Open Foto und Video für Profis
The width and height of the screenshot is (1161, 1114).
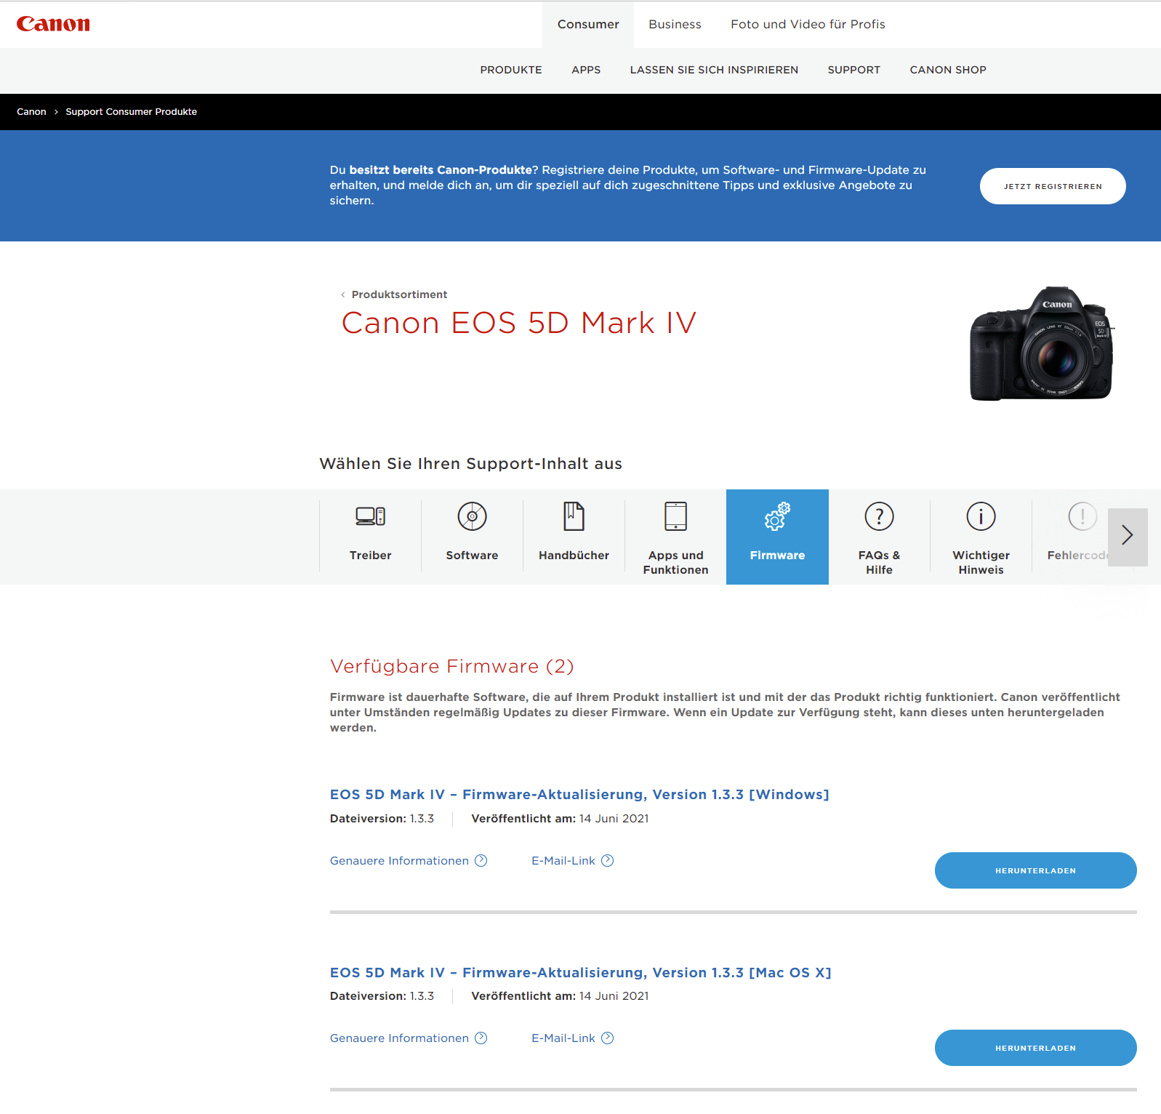pos(808,24)
